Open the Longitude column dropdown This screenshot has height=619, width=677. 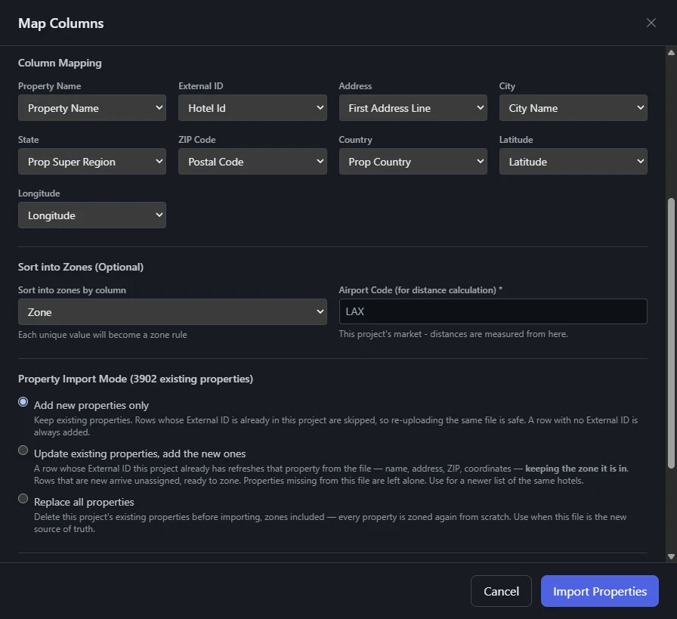[x=92, y=215]
